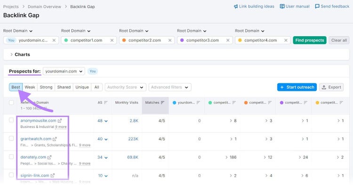
Task: Select the All prospects tab
Action: (x=97, y=87)
